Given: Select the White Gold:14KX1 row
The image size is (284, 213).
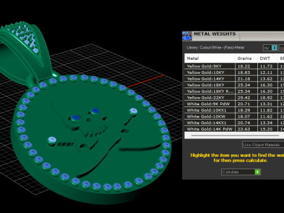Looking at the screenshot, I should coord(234,123).
